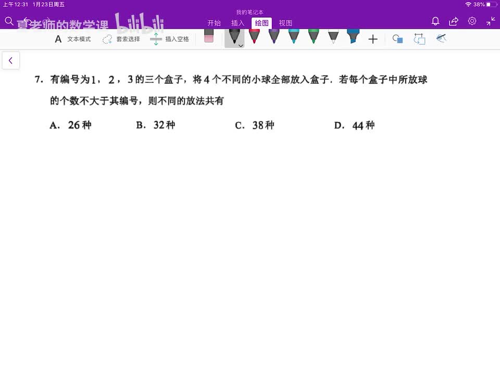Expand navigation with back chevron

coord(10,60)
